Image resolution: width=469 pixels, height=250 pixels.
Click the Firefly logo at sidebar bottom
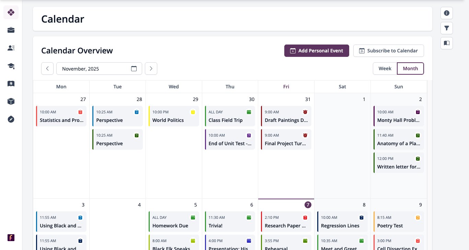(x=11, y=238)
